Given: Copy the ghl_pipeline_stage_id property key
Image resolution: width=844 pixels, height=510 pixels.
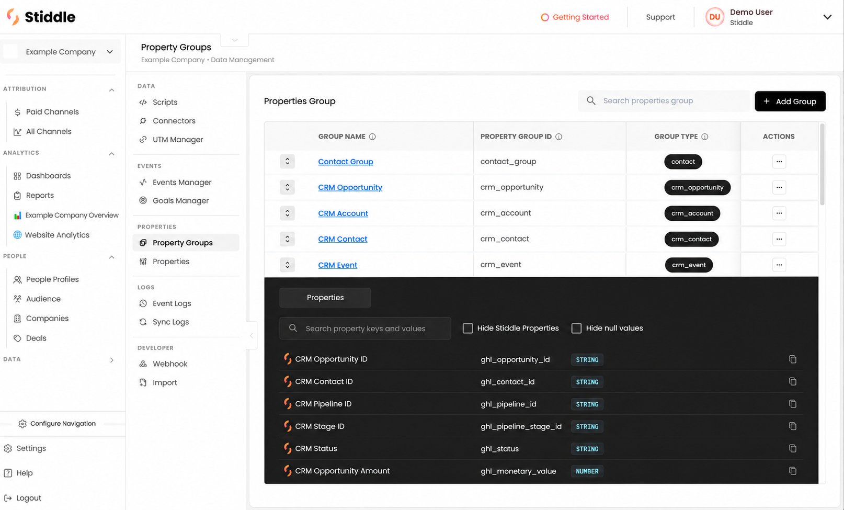Looking at the screenshot, I should click(793, 426).
